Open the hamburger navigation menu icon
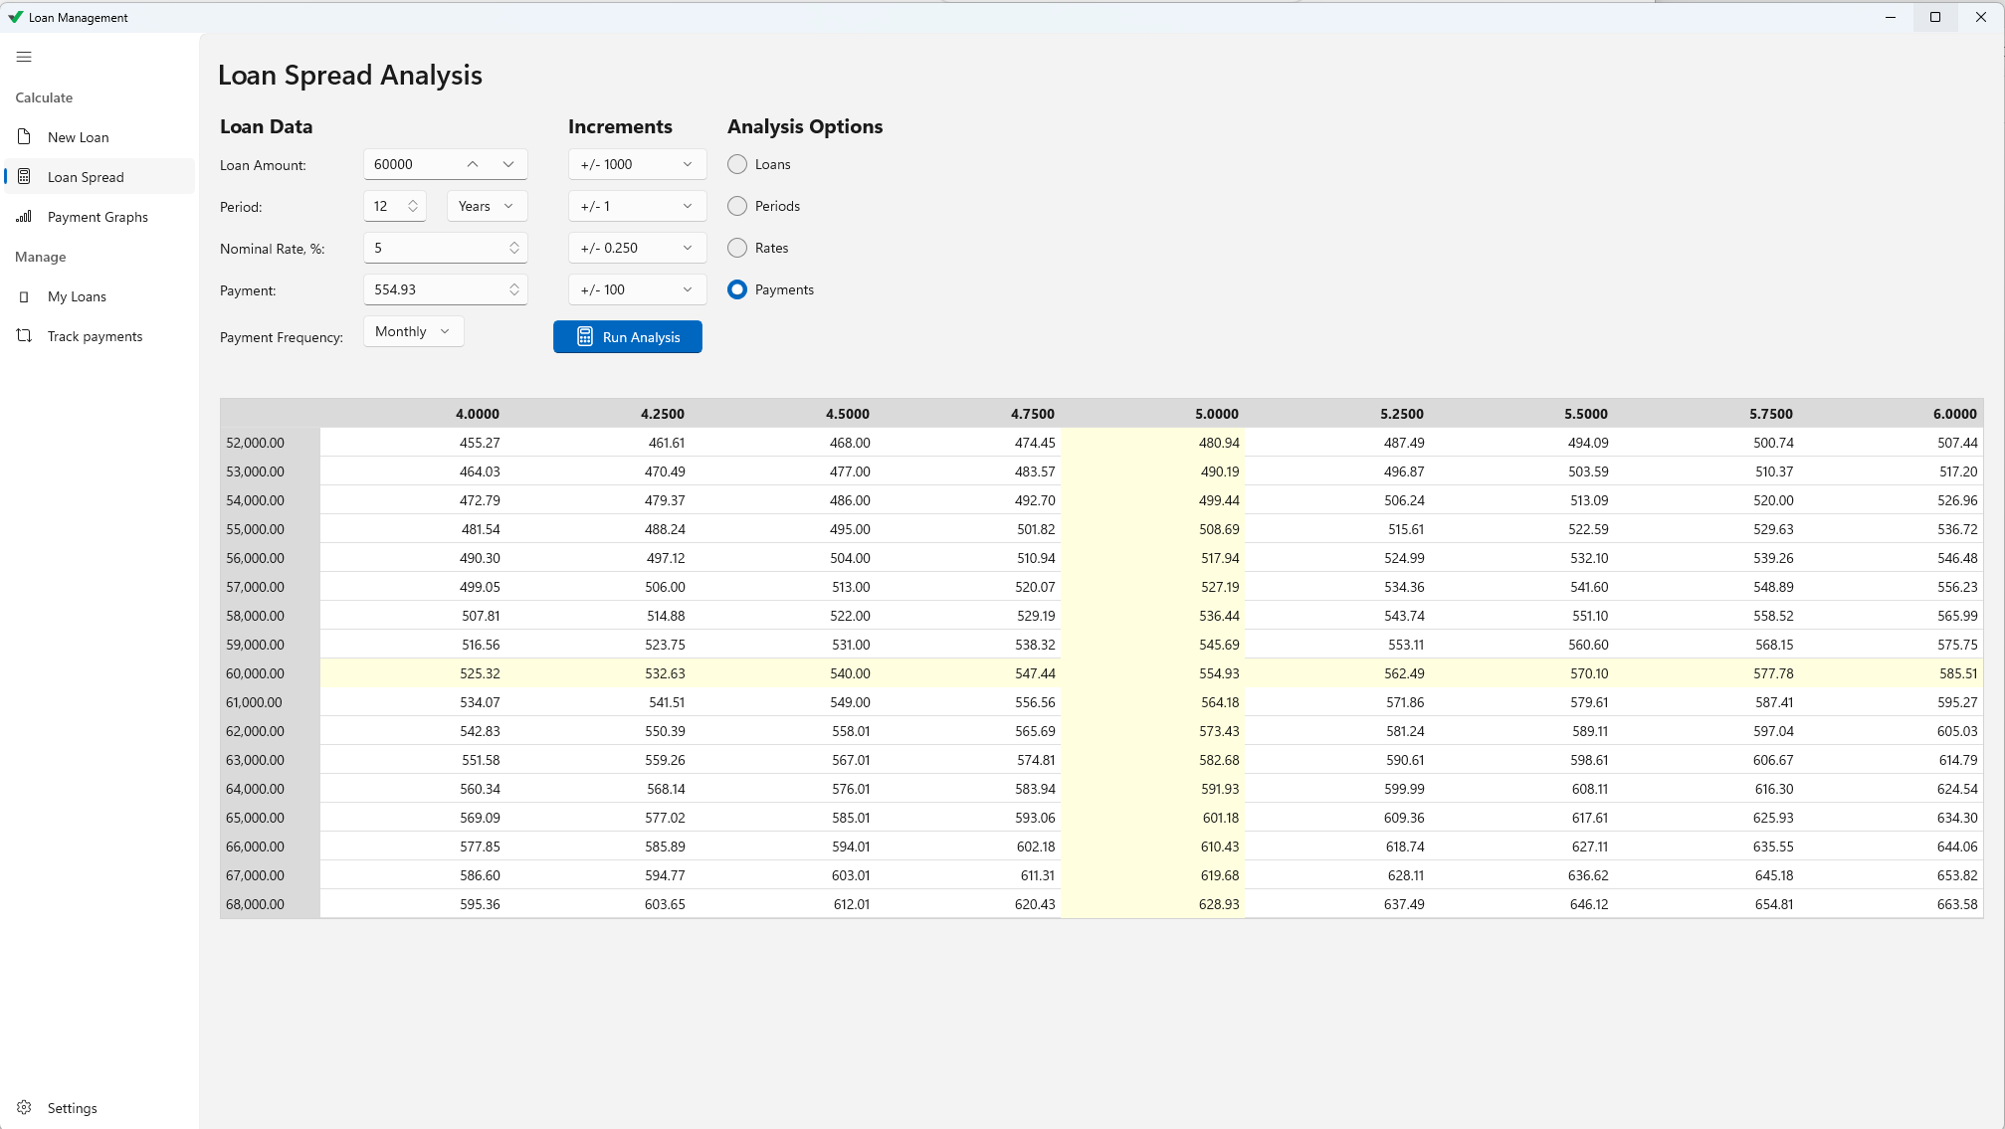2005x1129 pixels. pyautogui.click(x=24, y=57)
